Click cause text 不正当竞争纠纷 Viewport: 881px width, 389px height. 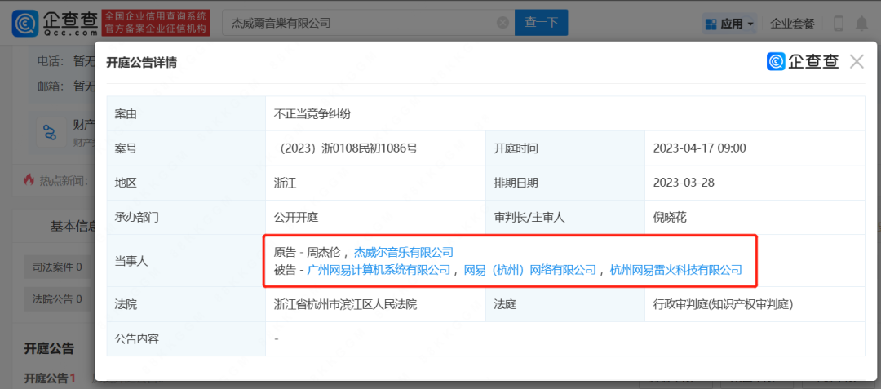312,113
